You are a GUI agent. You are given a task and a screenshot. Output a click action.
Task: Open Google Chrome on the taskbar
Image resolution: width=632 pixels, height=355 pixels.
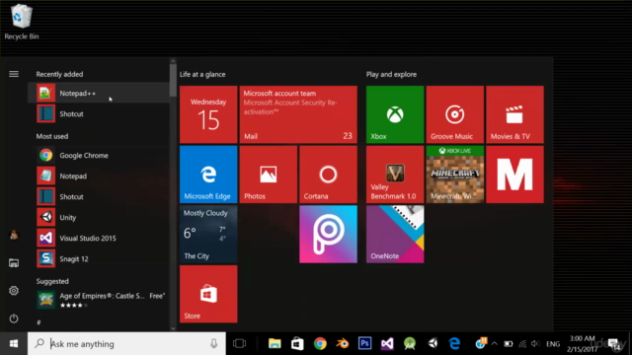[320, 344]
